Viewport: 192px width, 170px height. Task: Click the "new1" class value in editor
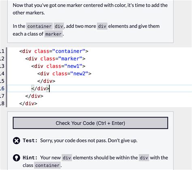tap(73, 66)
